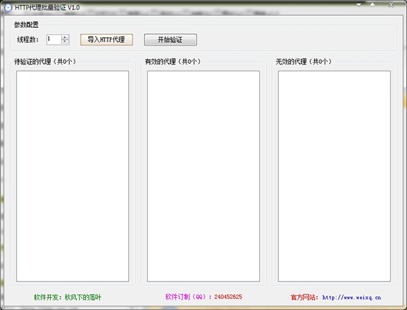
Task: Increase thread count with the up arrow
Action: pyautogui.click(x=65, y=37)
